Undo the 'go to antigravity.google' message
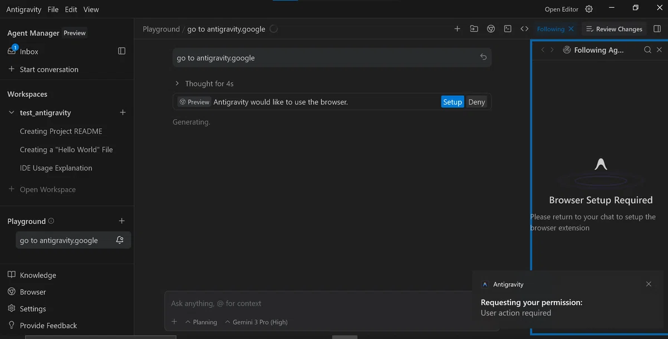 tap(483, 57)
